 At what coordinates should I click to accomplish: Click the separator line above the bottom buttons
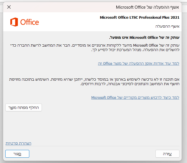point(92,146)
